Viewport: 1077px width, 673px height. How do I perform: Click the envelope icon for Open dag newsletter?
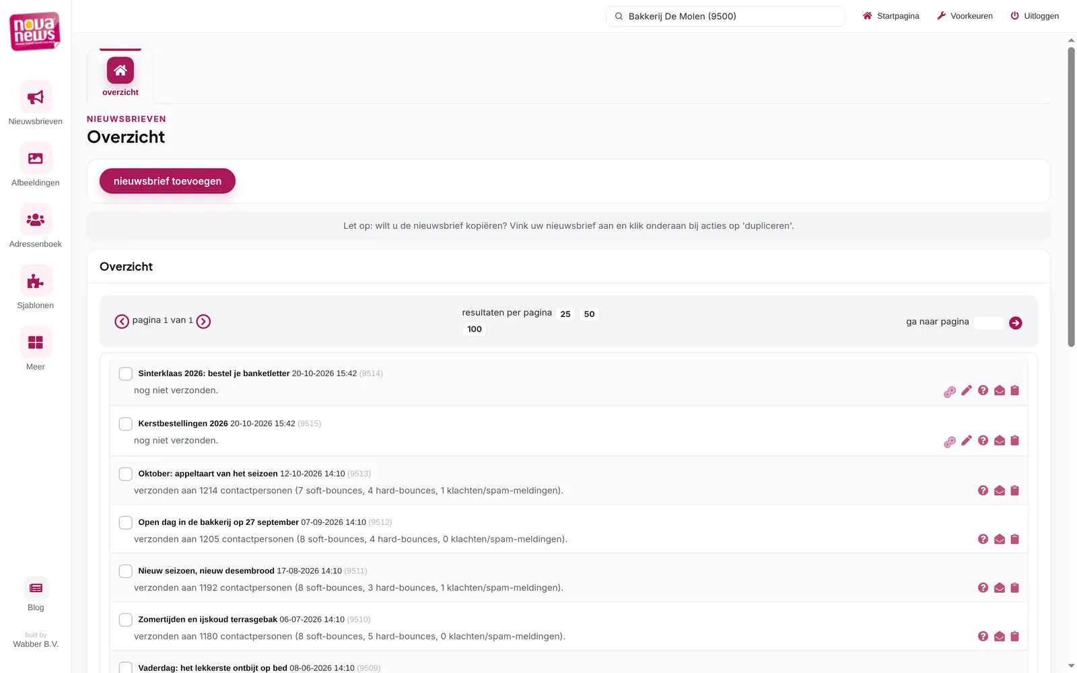pos(1000,539)
